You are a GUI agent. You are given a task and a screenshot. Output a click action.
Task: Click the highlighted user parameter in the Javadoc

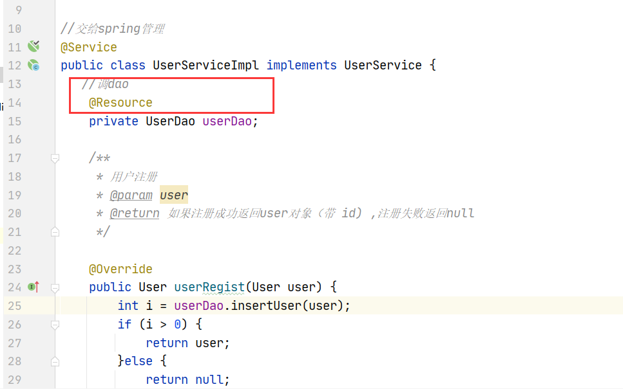[173, 195]
